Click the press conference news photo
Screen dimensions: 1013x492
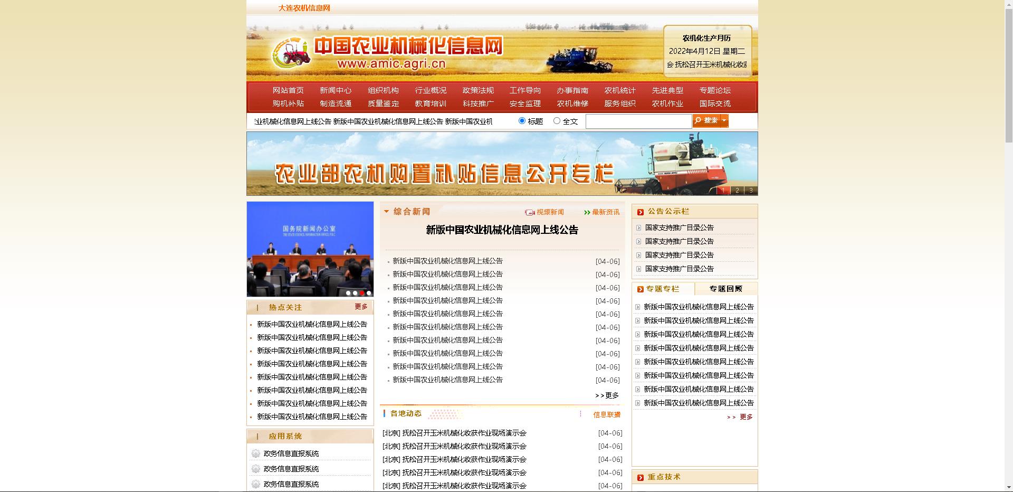tap(310, 249)
